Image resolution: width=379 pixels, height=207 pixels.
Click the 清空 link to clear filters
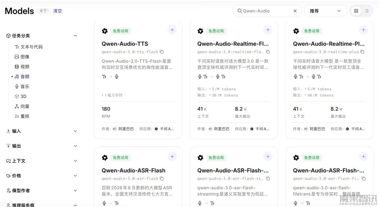tap(58, 11)
